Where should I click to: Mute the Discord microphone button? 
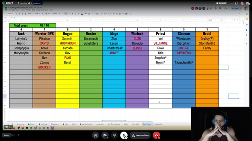pos(124,135)
